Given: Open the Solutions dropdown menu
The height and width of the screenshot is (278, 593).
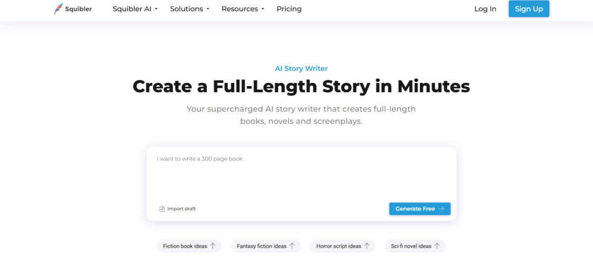Looking at the screenshot, I should (x=190, y=9).
